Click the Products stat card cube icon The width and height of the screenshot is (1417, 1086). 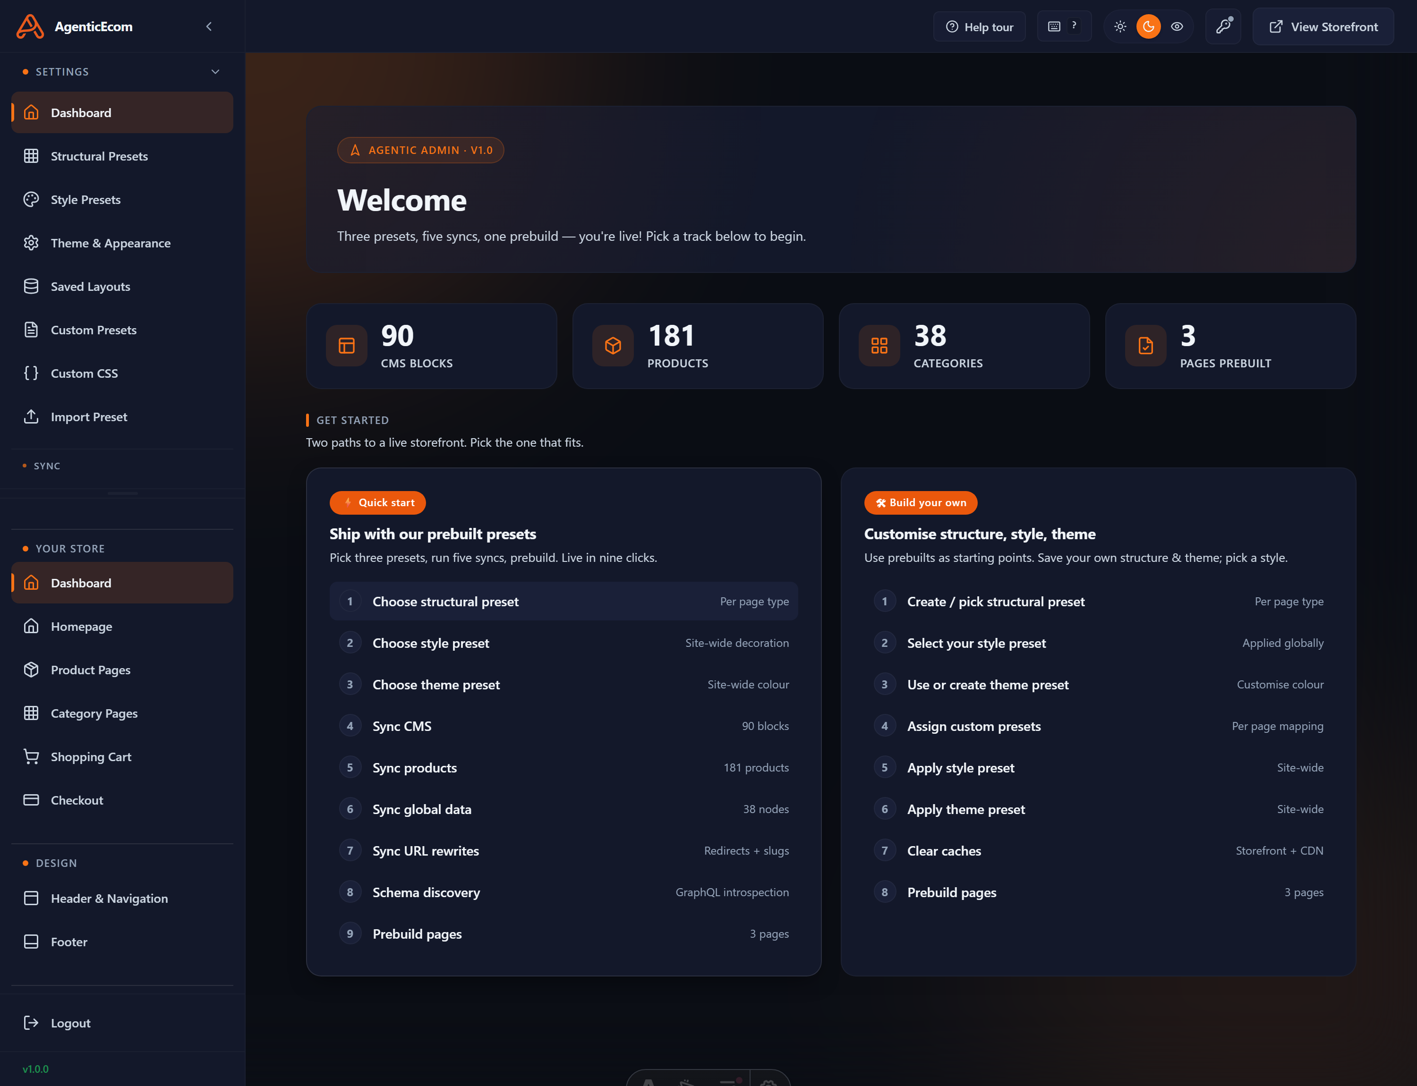[x=613, y=346]
